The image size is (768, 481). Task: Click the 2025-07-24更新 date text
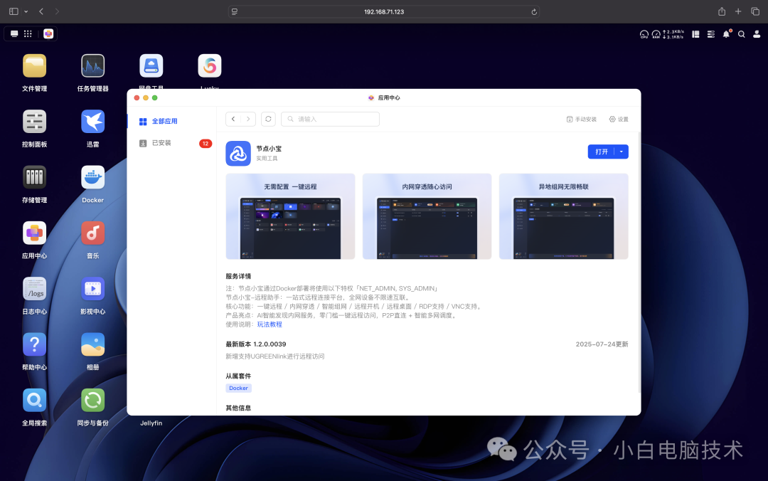(x=602, y=344)
